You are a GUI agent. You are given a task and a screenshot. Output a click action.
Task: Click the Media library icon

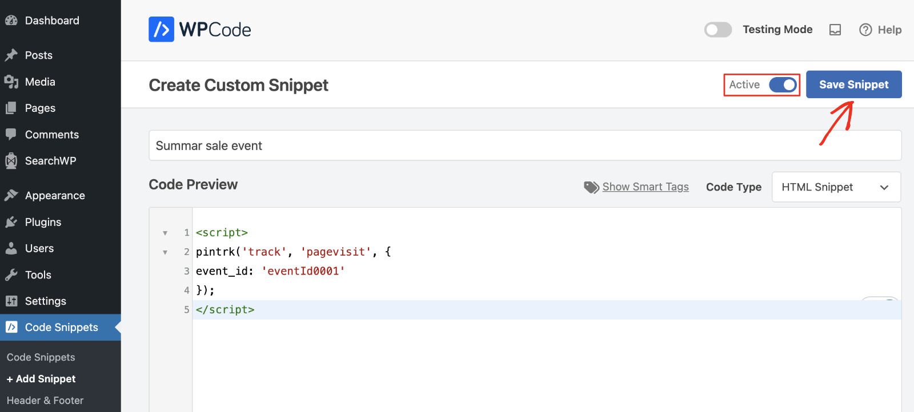[11, 82]
